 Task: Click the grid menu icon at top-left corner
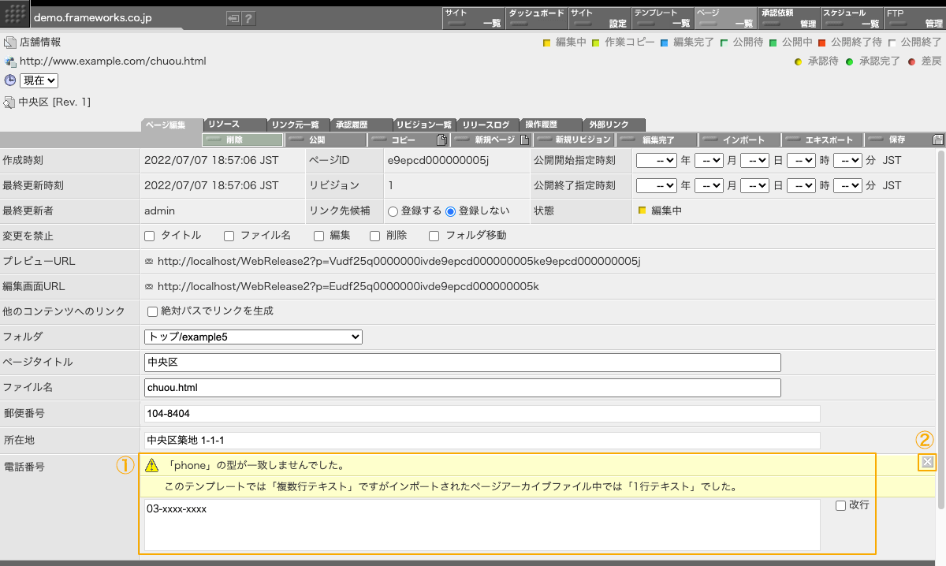click(14, 13)
